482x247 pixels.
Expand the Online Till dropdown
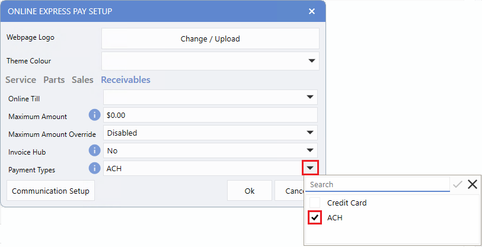tap(309, 97)
